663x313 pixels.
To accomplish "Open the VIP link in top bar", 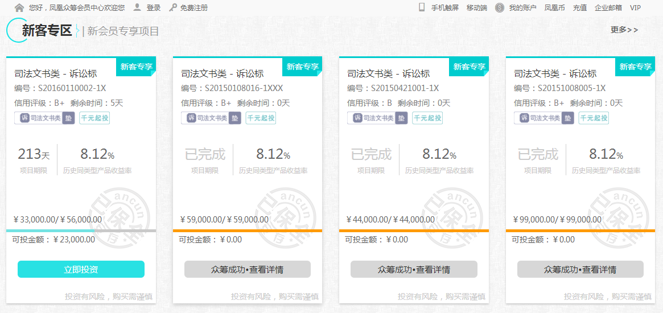I will [635, 8].
